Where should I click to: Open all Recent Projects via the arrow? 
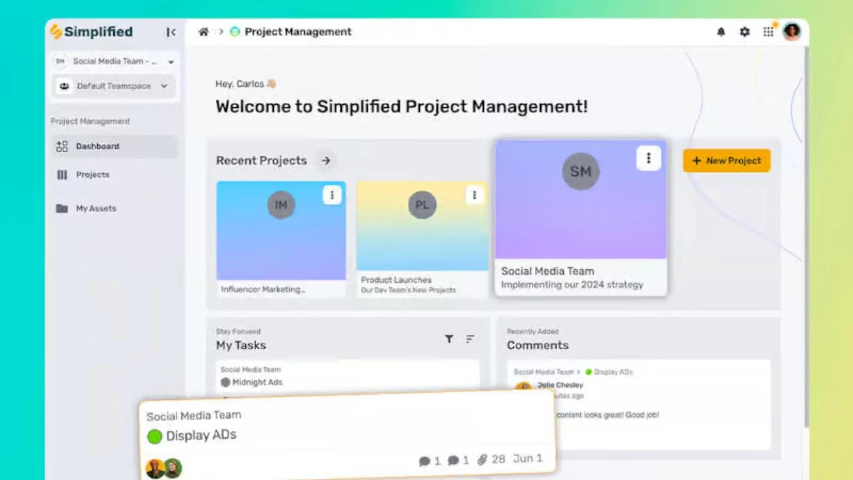click(x=327, y=161)
